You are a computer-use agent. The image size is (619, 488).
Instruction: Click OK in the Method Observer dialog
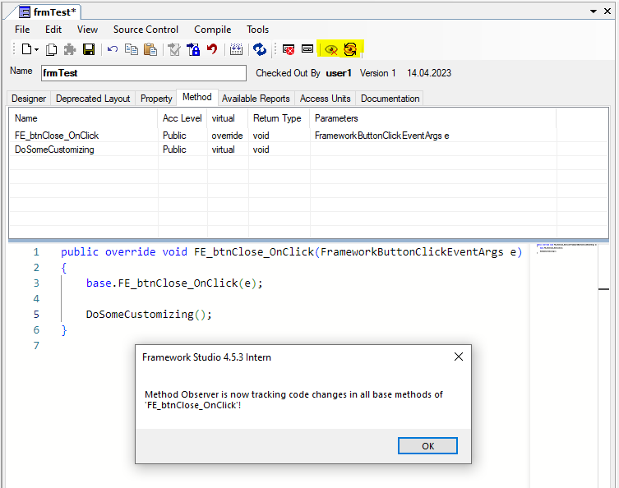coord(427,446)
